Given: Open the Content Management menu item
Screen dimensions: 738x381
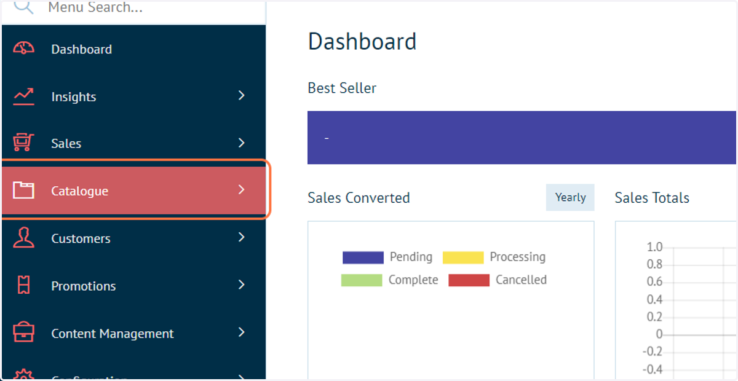Looking at the screenshot, I should click(x=133, y=333).
